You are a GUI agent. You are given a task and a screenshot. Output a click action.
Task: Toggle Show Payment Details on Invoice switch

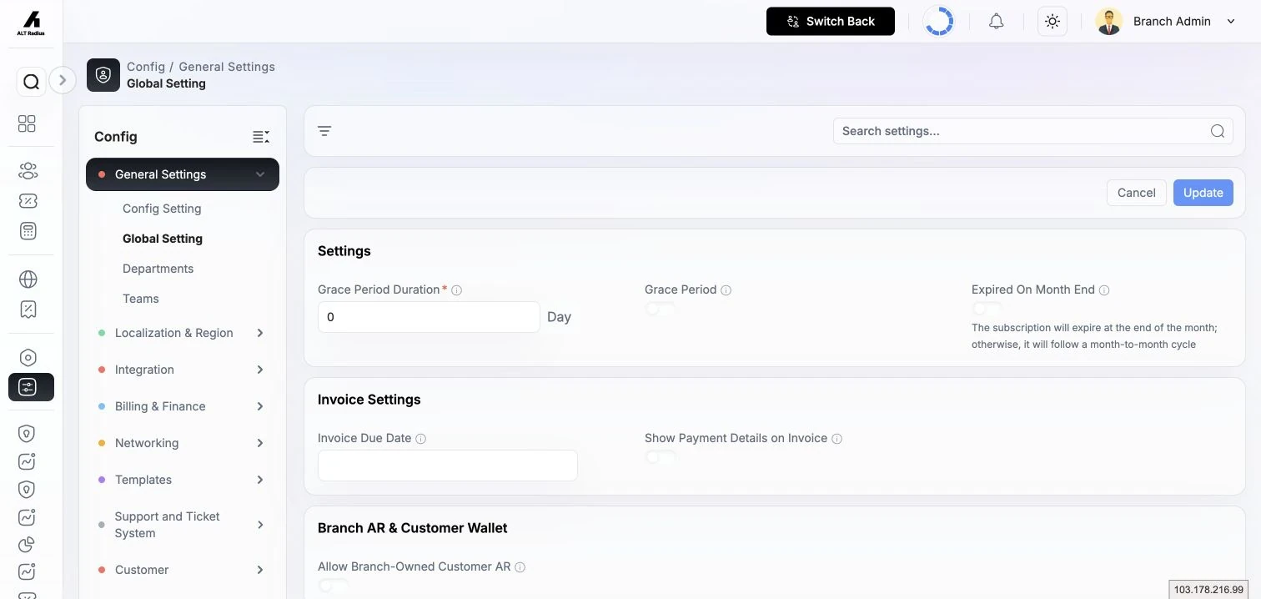[x=660, y=457]
